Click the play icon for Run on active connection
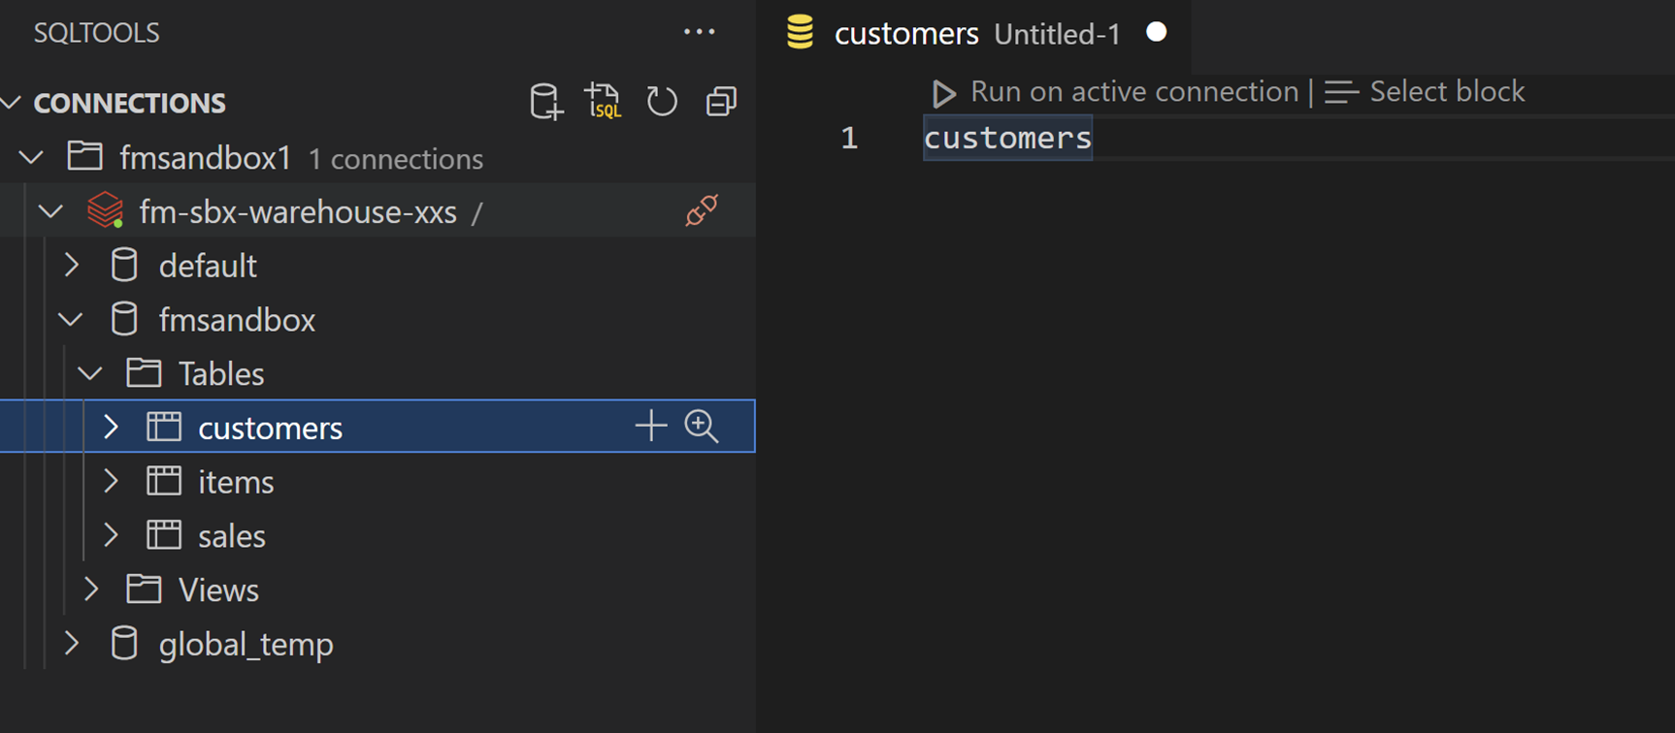 (x=943, y=93)
